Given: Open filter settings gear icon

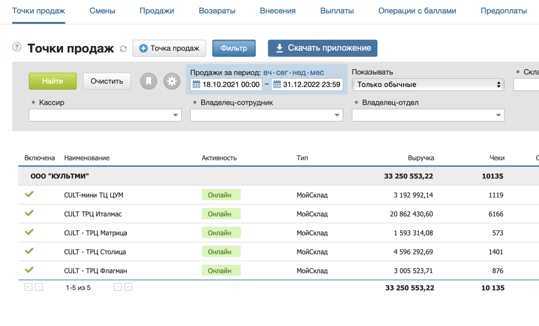Looking at the screenshot, I should (x=172, y=81).
